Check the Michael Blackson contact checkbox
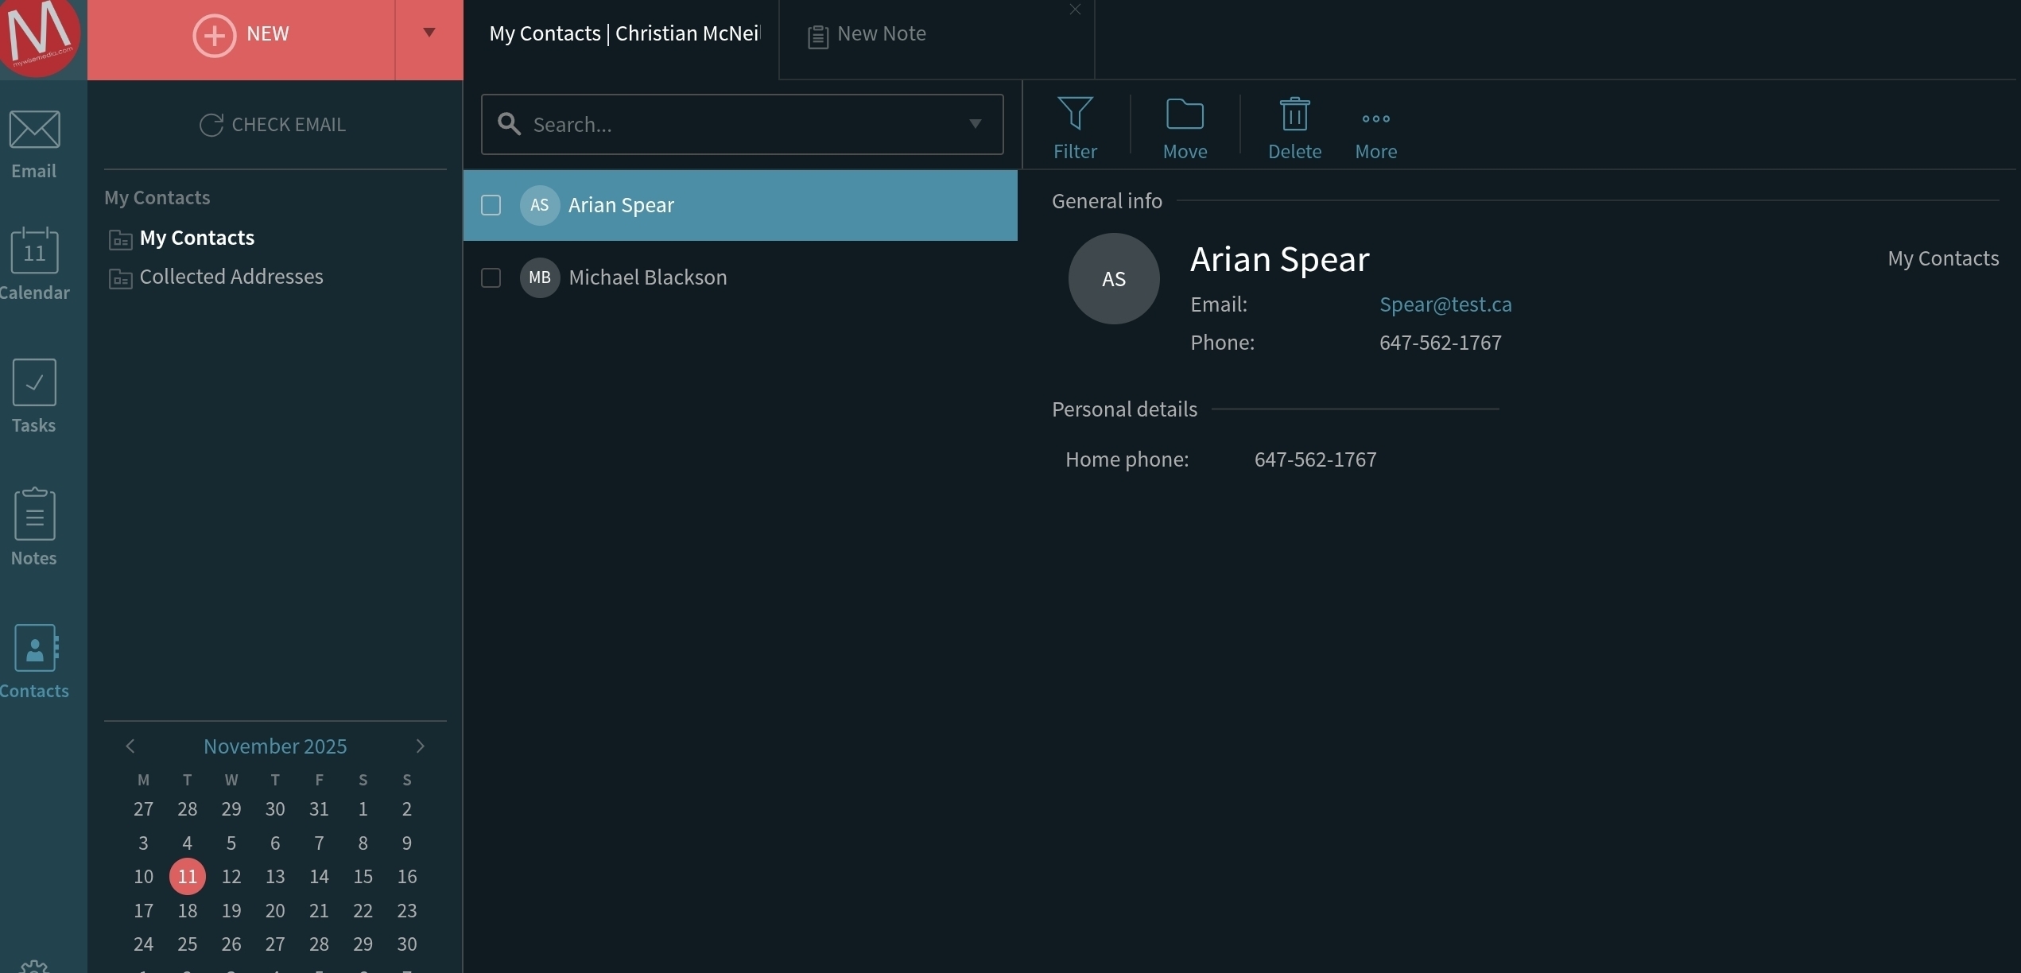The height and width of the screenshot is (973, 2021). pyautogui.click(x=491, y=277)
